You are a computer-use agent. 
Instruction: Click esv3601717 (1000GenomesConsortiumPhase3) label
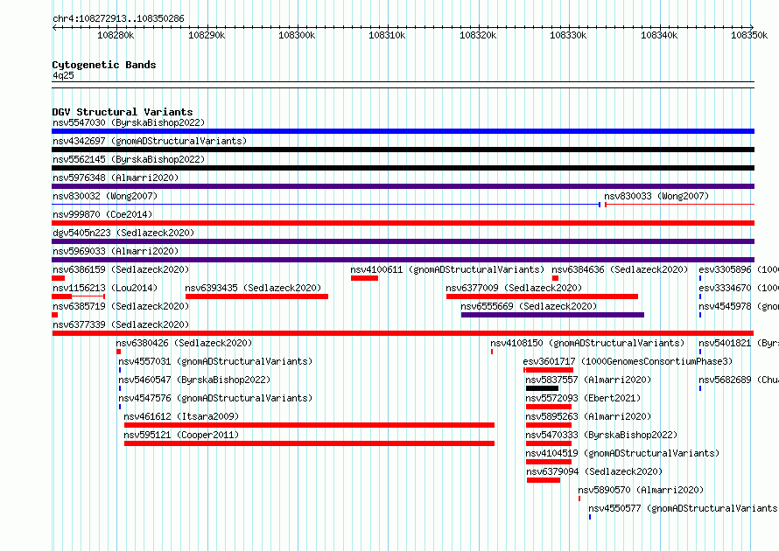[628, 361]
